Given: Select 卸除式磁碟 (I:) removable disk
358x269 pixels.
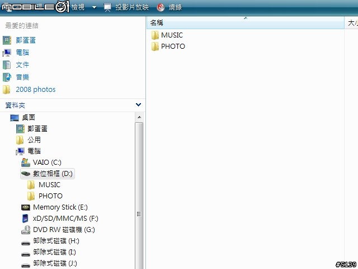Looking at the screenshot, I should pos(55,252).
